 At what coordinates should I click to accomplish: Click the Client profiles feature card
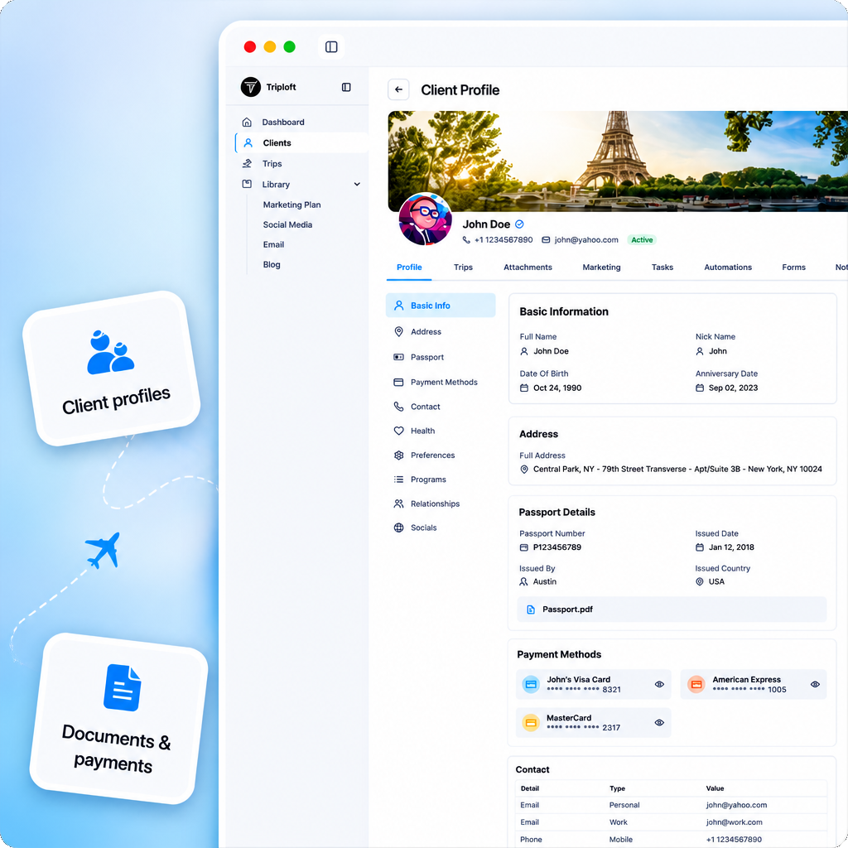[112, 369]
